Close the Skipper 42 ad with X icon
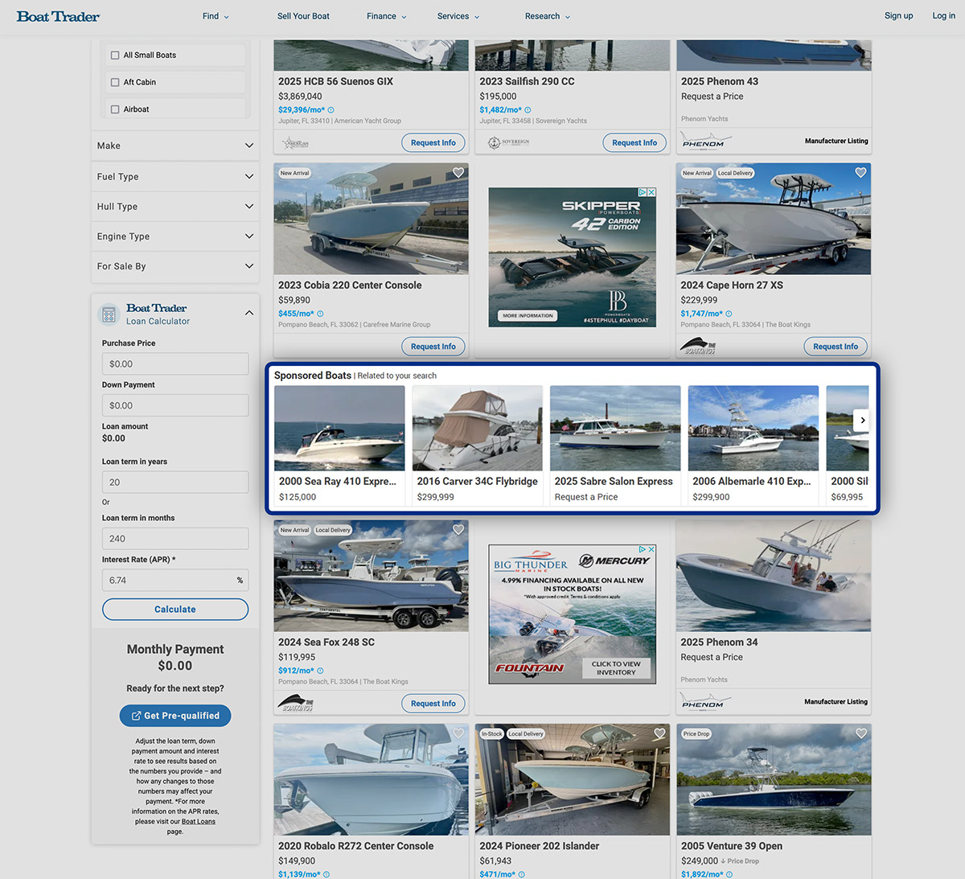The image size is (965, 879). [x=651, y=192]
